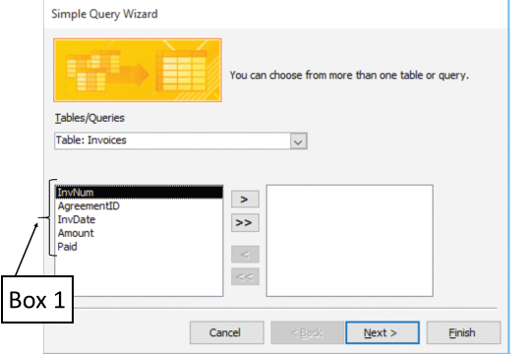Click the query wizard illustration image

click(138, 70)
